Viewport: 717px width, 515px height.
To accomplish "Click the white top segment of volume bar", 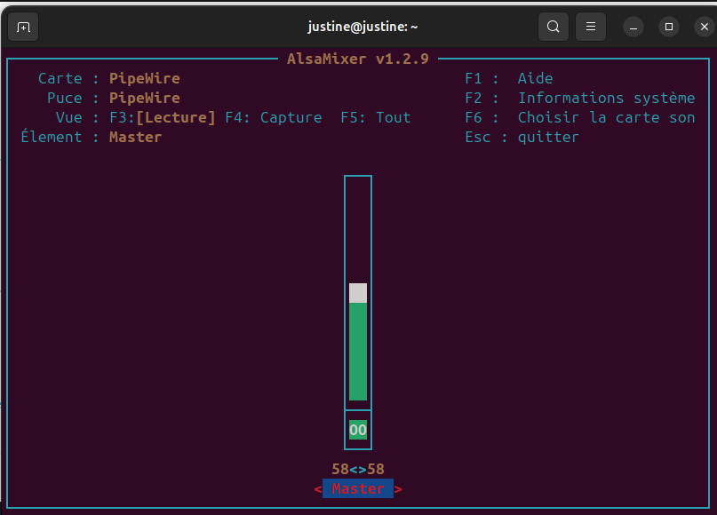I will pos(358,293).
